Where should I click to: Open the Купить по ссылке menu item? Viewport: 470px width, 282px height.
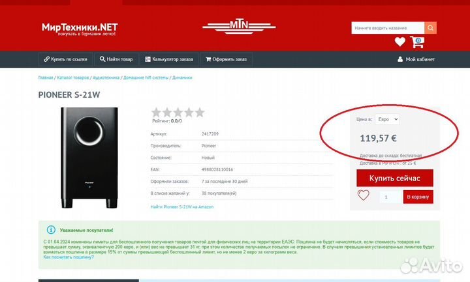(x=65, y=59)
